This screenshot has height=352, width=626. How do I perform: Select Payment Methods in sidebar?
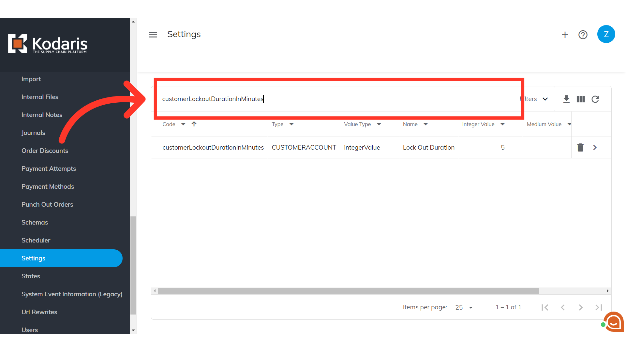click(48, 186)
